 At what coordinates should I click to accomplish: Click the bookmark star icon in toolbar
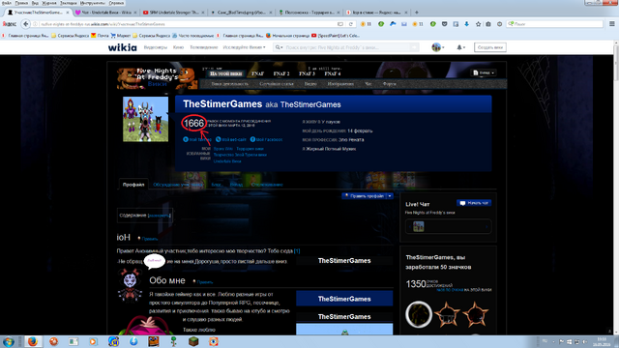point(478,24)
